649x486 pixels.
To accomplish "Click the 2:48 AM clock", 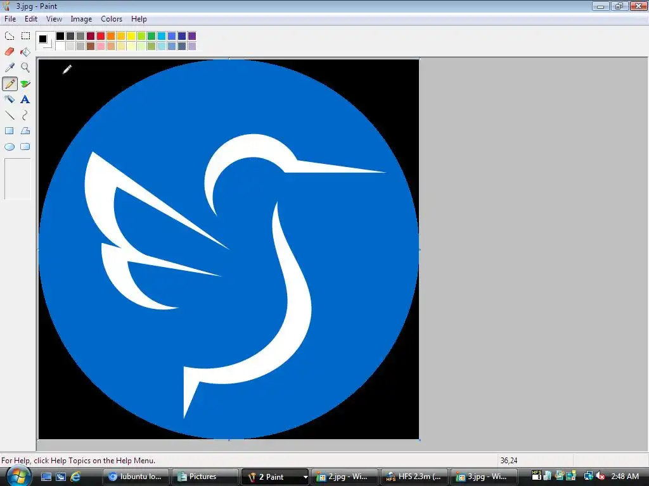I will pyautogui.click(x=625, y=476).
